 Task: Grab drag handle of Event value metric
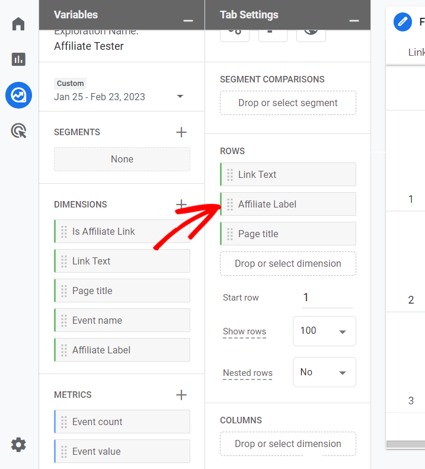(64, 451)
